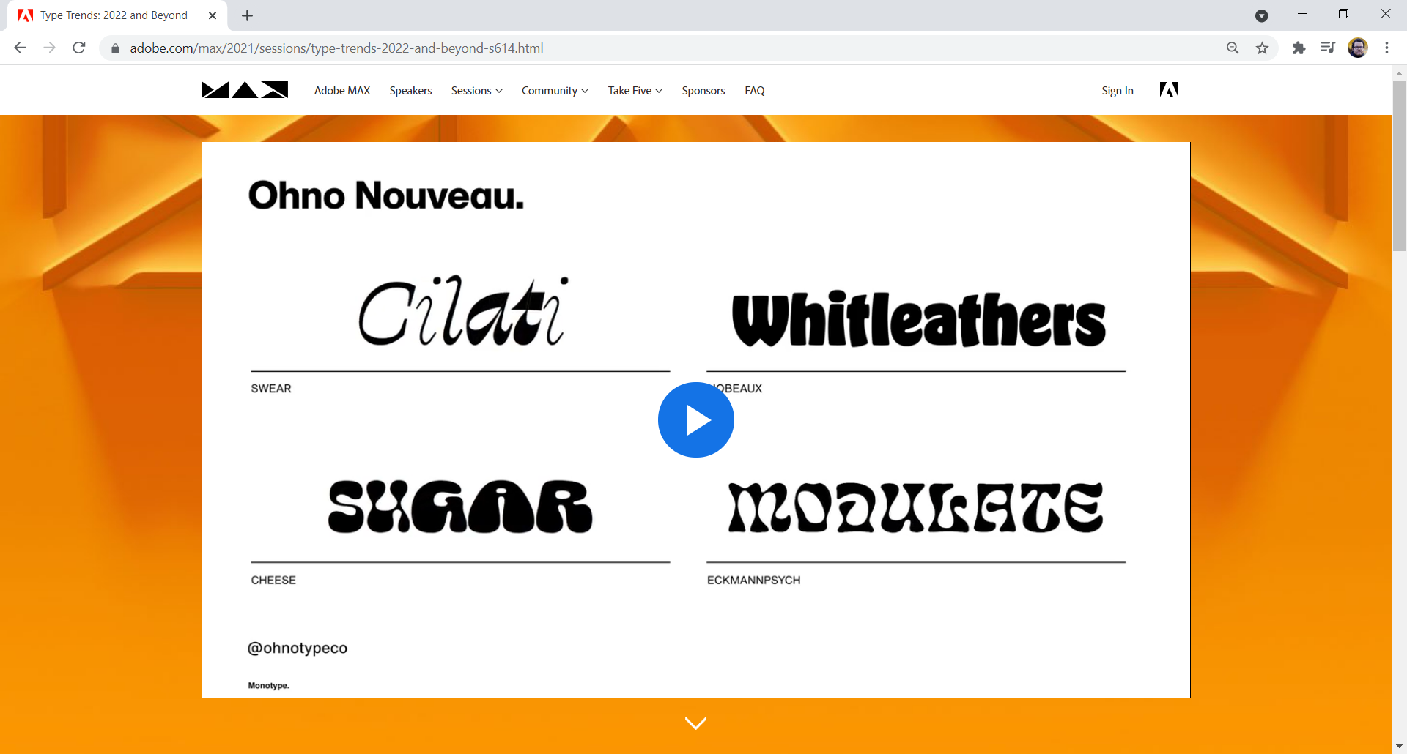This screenshot has height=754, width=1407.
Task: Click the Adobe logo icon in header
Action: click(1169, 90)
